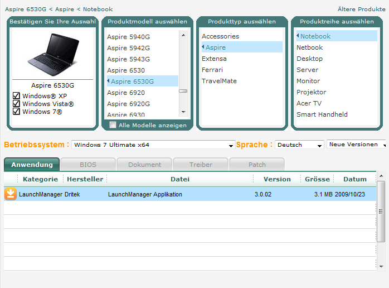This screenshot has width=389, height=288.
Task: Toggle the Windows Vista checkbox
Action: point(16,104)
